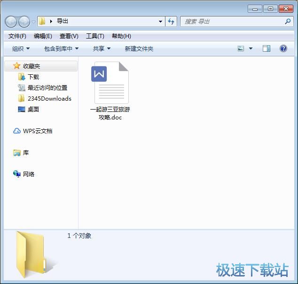Create folder with 新建文件夹 button
The width and height of the screenshot is (298, 284).
coord(139,48)
